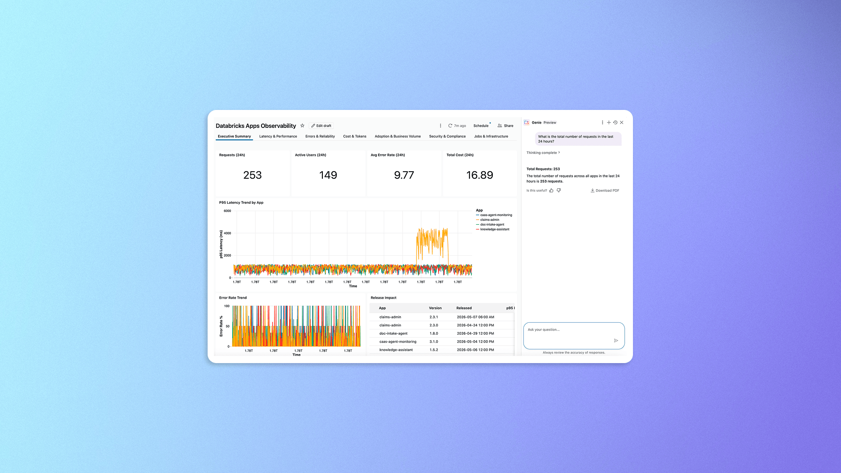
Task: Go to the Errors & Reliability tab
Action: (320, 137)
